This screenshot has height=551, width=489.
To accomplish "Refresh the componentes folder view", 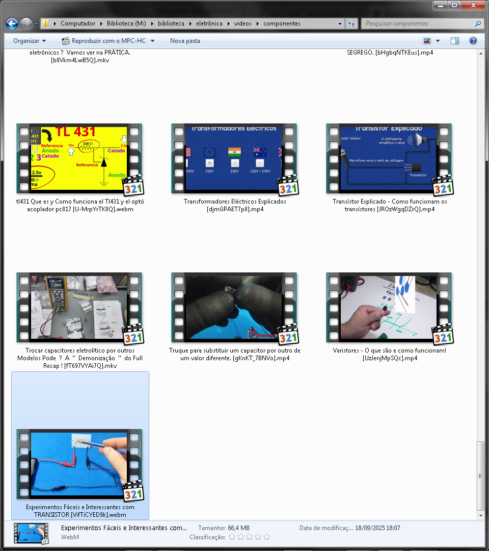I will [x=351, y=23].
